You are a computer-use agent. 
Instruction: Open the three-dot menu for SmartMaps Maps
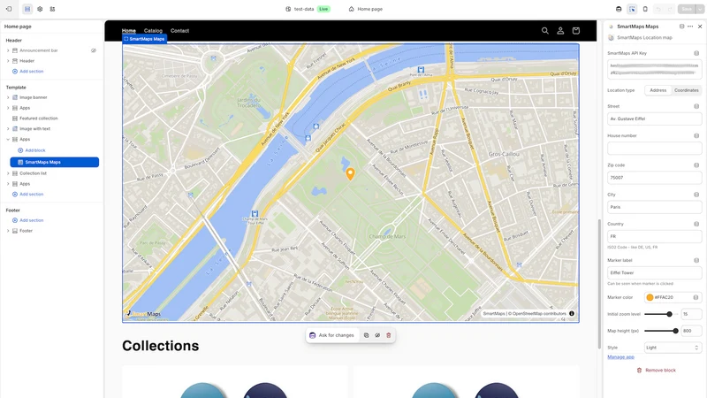pyautogui.click(x=690, y=27)
